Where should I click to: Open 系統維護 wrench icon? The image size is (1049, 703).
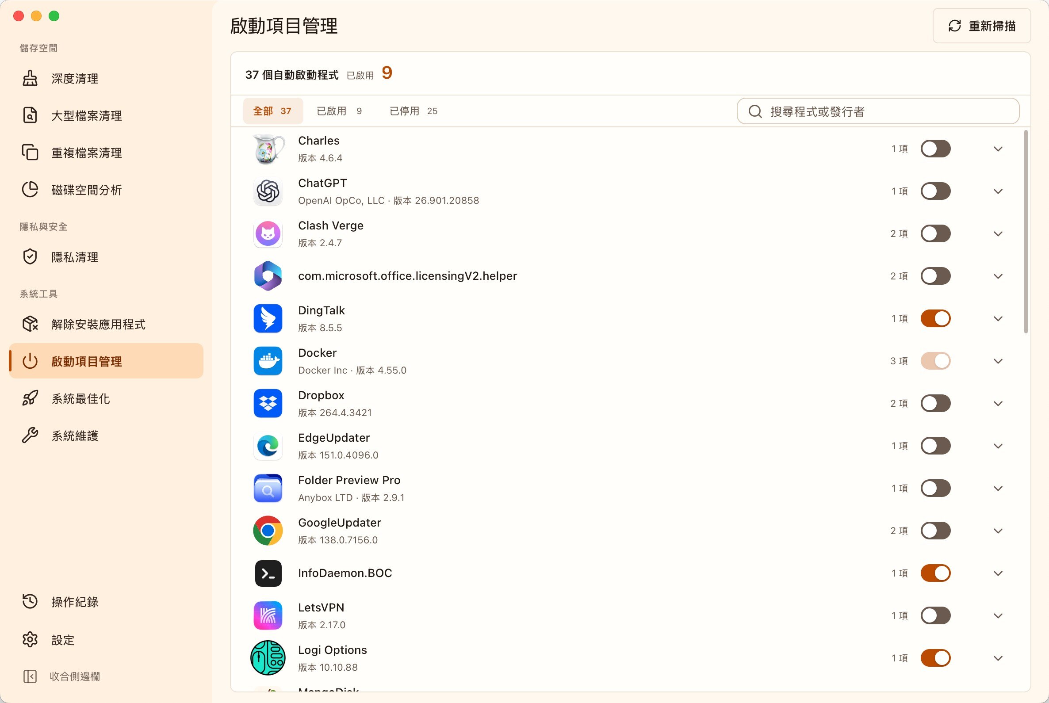(30, 436)
